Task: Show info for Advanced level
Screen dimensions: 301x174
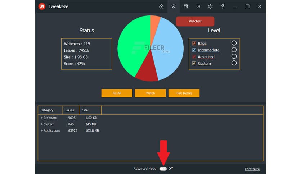Action: point(234,56)
